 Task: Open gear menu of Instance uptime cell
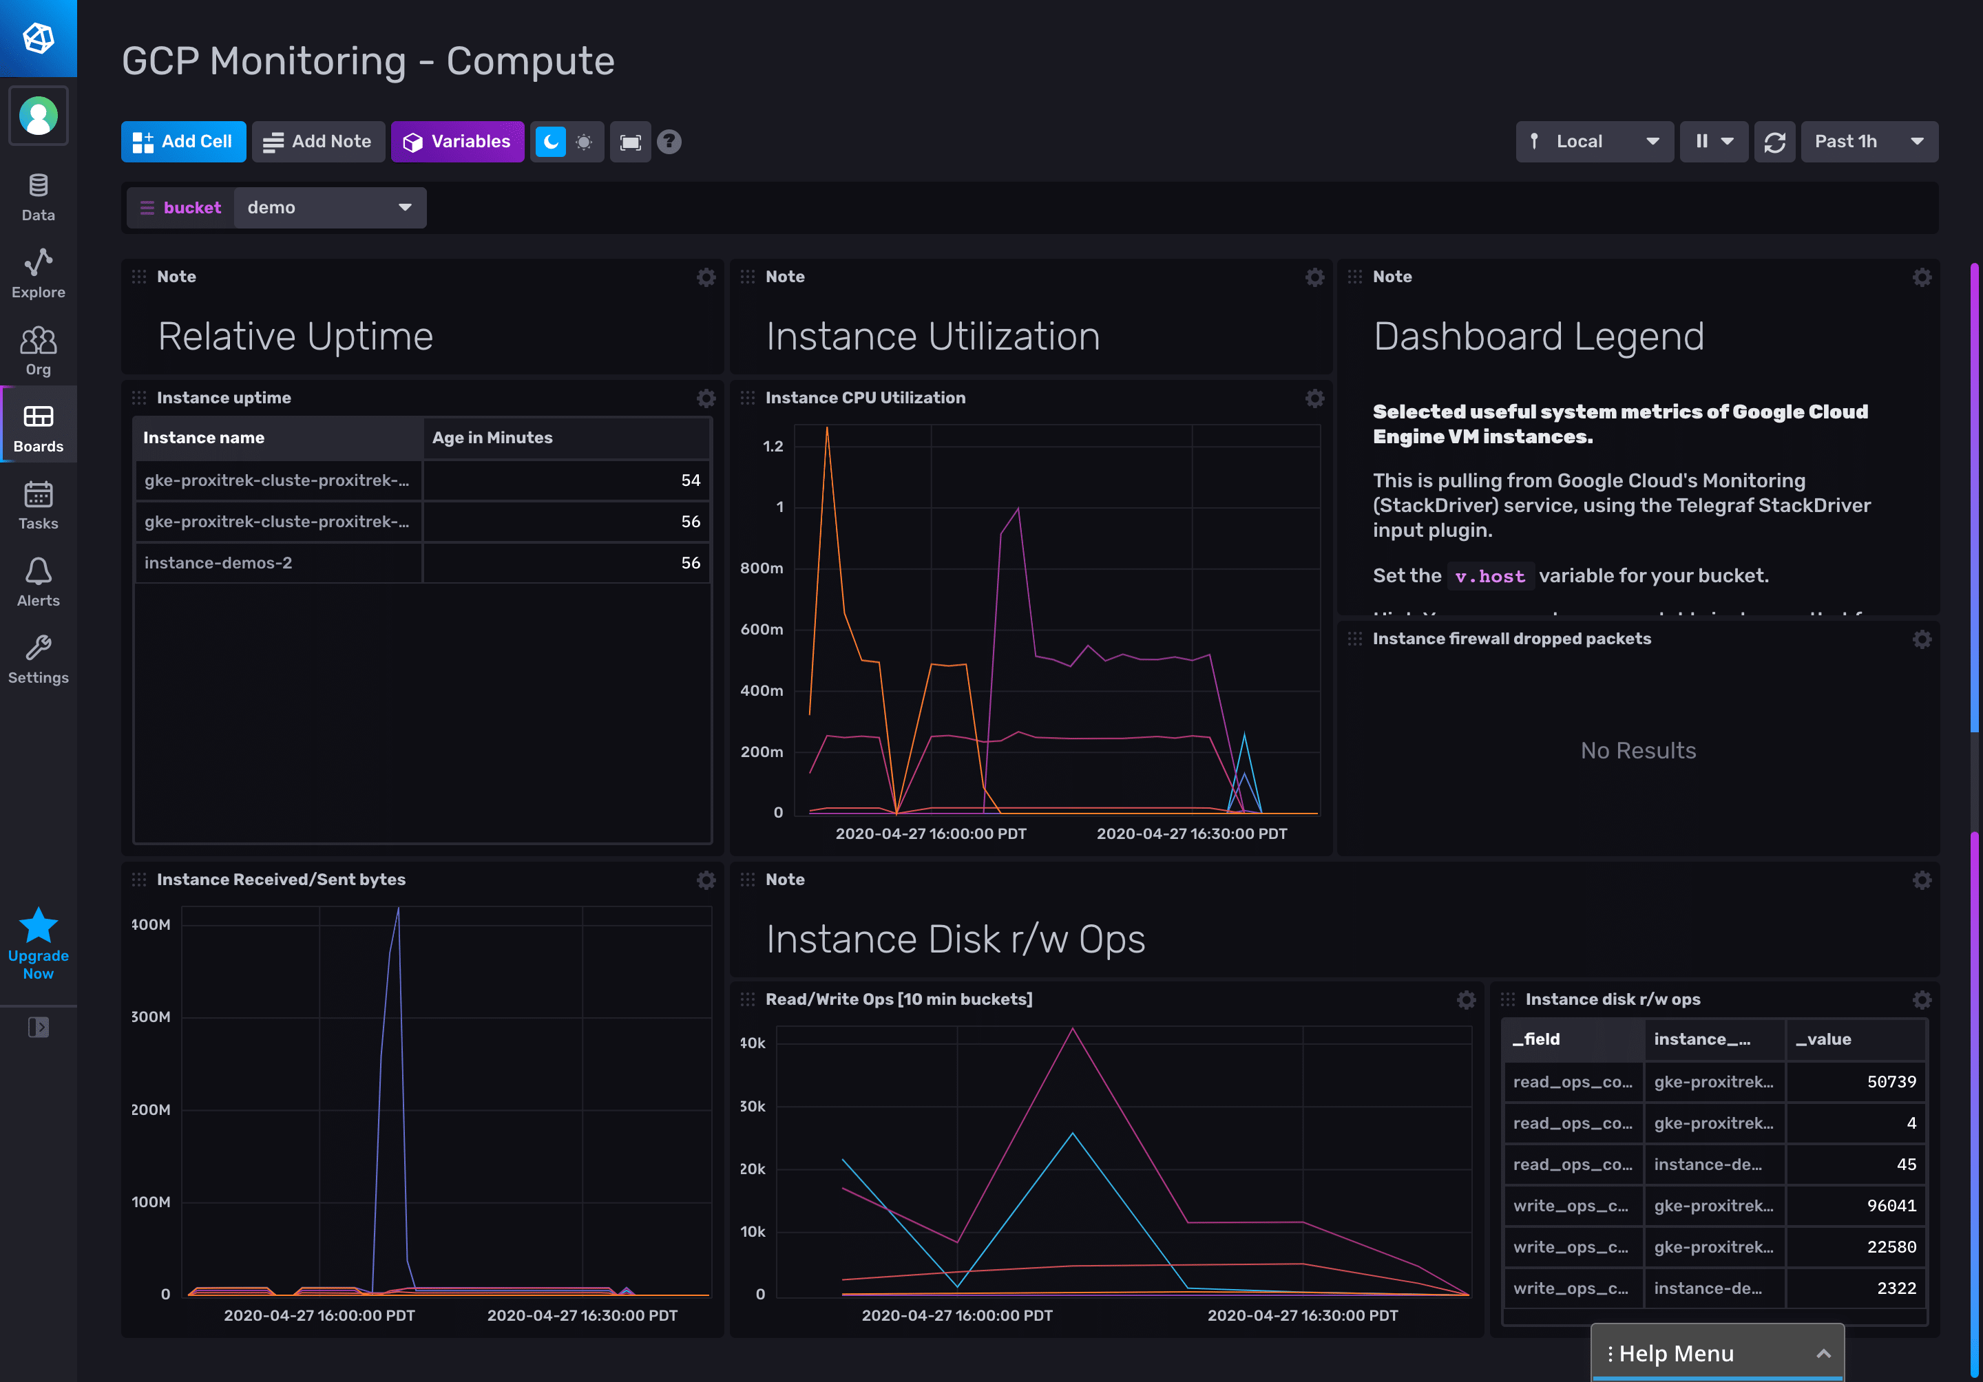(x=706, y=398)
